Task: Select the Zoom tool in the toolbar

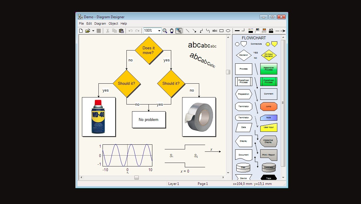Action: [165, 31]
